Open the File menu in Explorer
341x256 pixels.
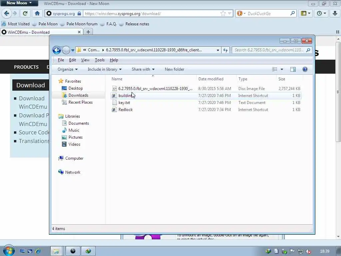pyautogui.click(x=61, y=60)
